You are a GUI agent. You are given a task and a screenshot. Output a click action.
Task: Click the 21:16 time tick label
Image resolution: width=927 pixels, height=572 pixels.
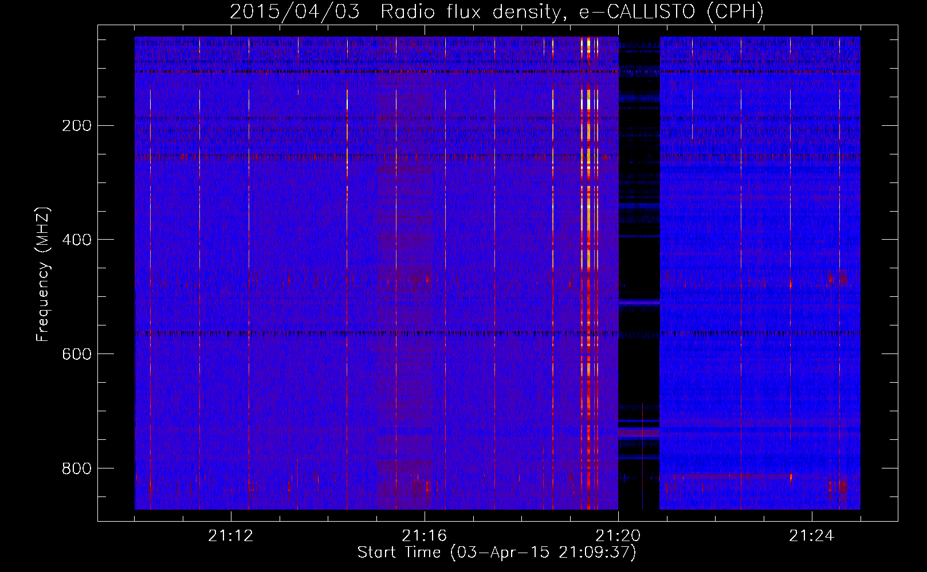(424, 536)
